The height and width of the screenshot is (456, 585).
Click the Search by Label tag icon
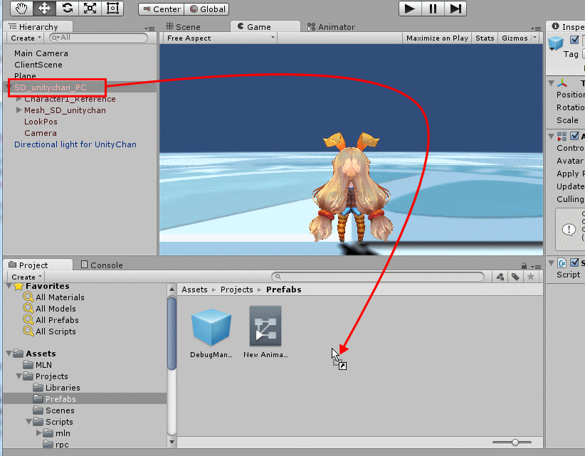pos(515,277)
